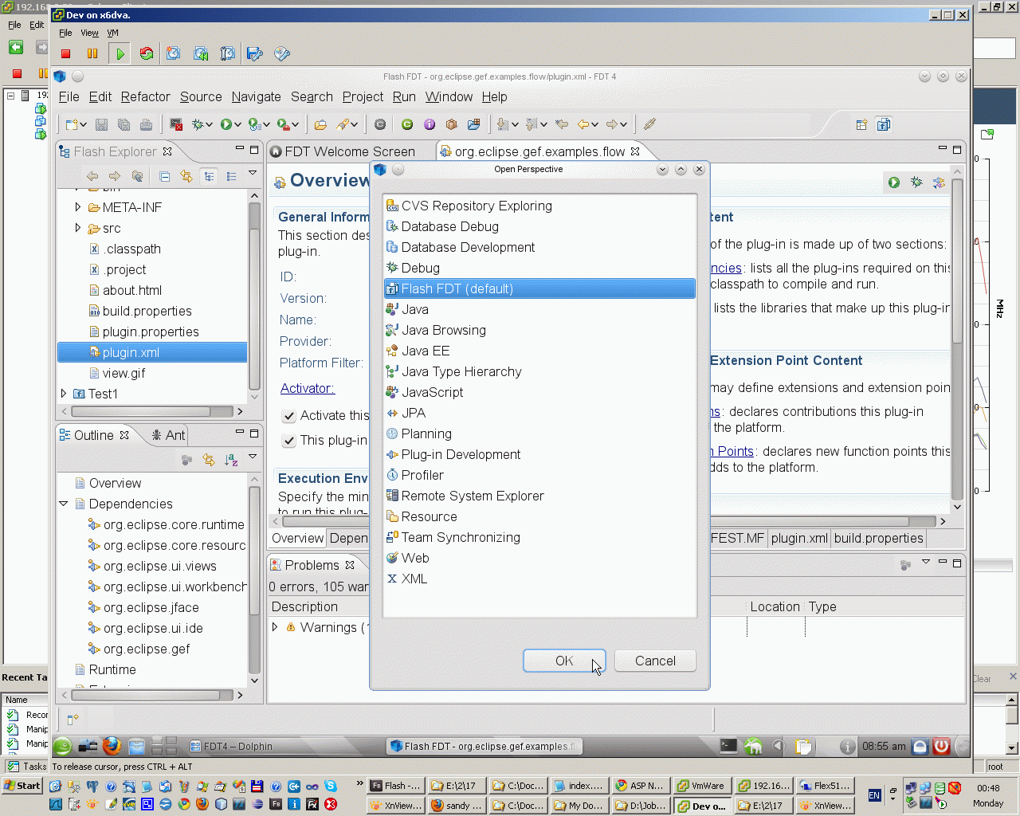Viewport: 1020px width, 816px height.
Task: Confirm the Open Perspective dialog with OK
Action: click(564, 661)
